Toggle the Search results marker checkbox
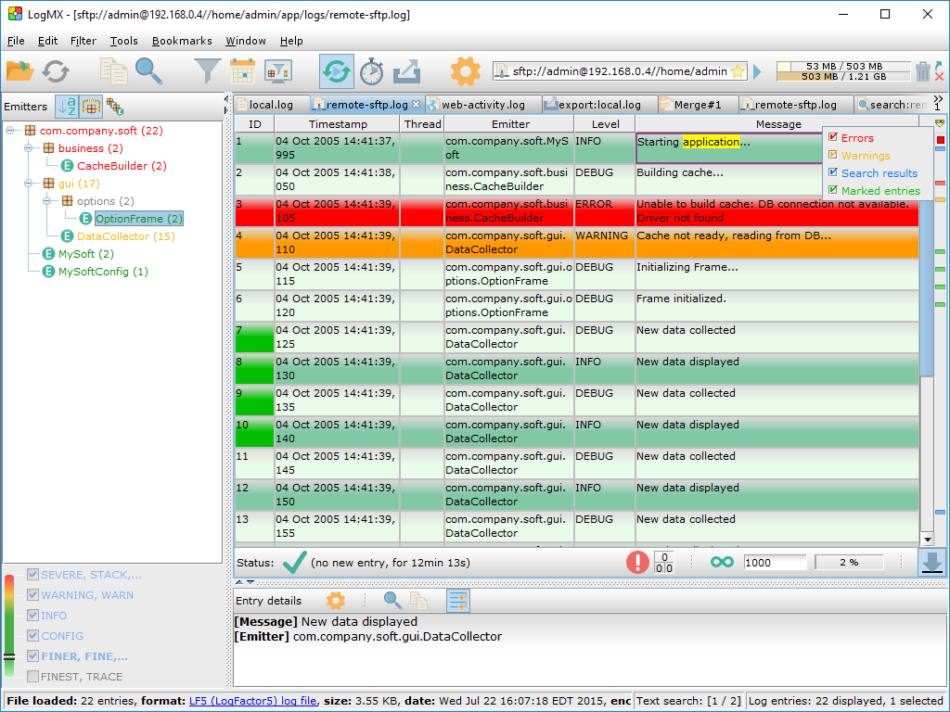 pos(833,172)
